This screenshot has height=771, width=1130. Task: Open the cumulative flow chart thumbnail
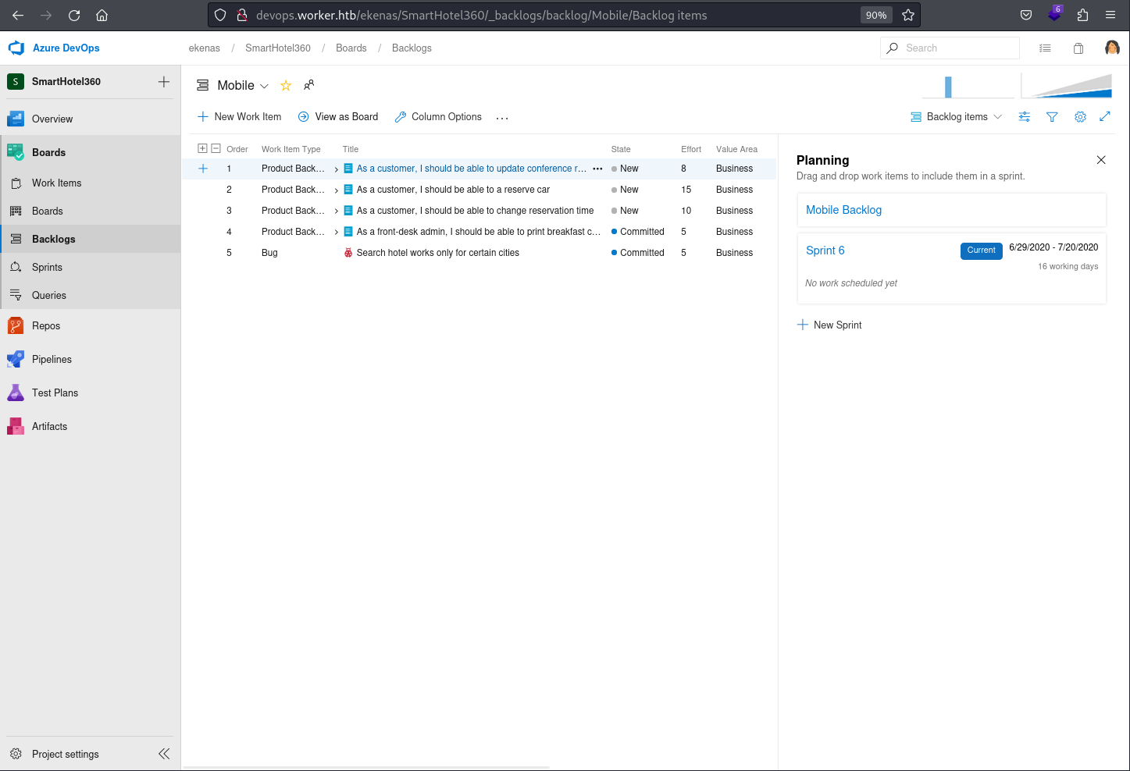coord(1066,86)
